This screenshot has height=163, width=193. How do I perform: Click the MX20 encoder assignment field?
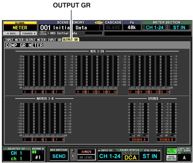[x=86, y=152]
